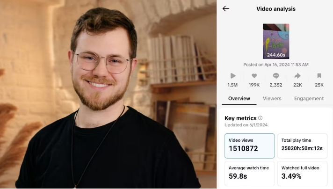Image resolution: width=333 pixels, height=189 pixels.
Task: Switch to the Engagement tab
Action: (x=309, y=99)
